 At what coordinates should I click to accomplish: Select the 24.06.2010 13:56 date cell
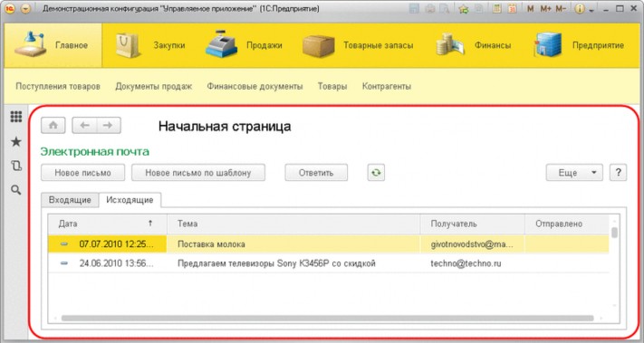108,263
